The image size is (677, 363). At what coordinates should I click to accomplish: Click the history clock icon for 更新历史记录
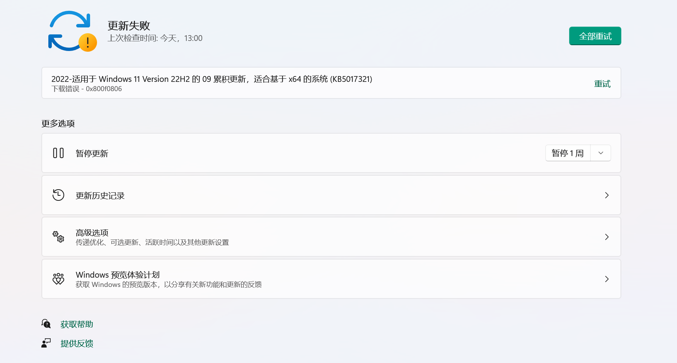(x=58, y=195)
